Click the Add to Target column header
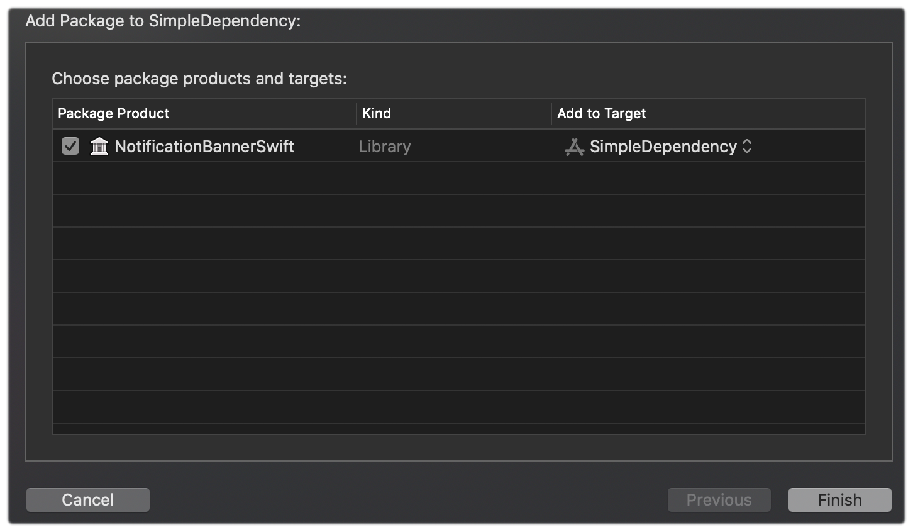Viewport: 913px width, 532px height. [x=709, y=114]
